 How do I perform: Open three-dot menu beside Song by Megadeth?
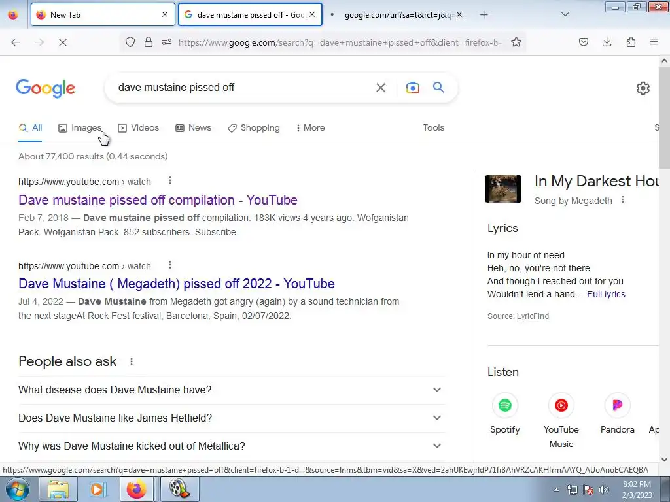(623, 200)
